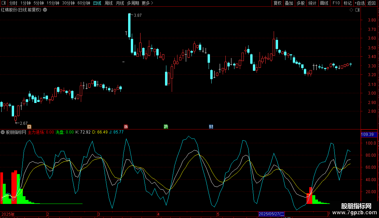
Task: Add stock via +自选 button
Action: coord(360,3)
